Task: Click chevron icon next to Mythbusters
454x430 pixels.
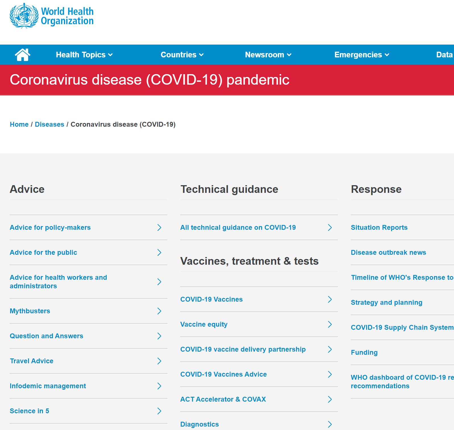Action: [x=159, y=311]
